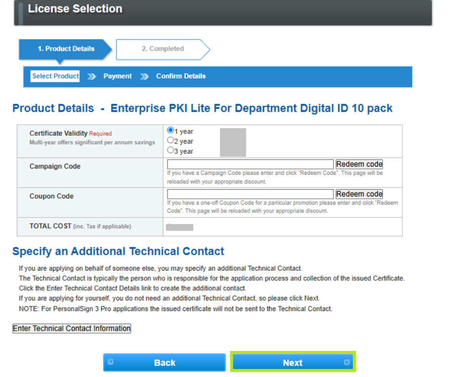
Task: Switch to the 2. Completed step
Action: click(x=162, y=49)
